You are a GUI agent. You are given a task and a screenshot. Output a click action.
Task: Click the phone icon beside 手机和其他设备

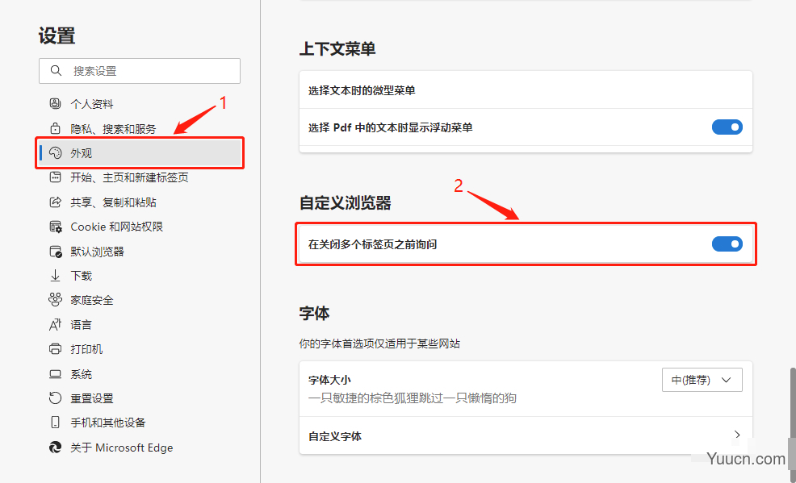pyautogui.click(x=55, y=423)
